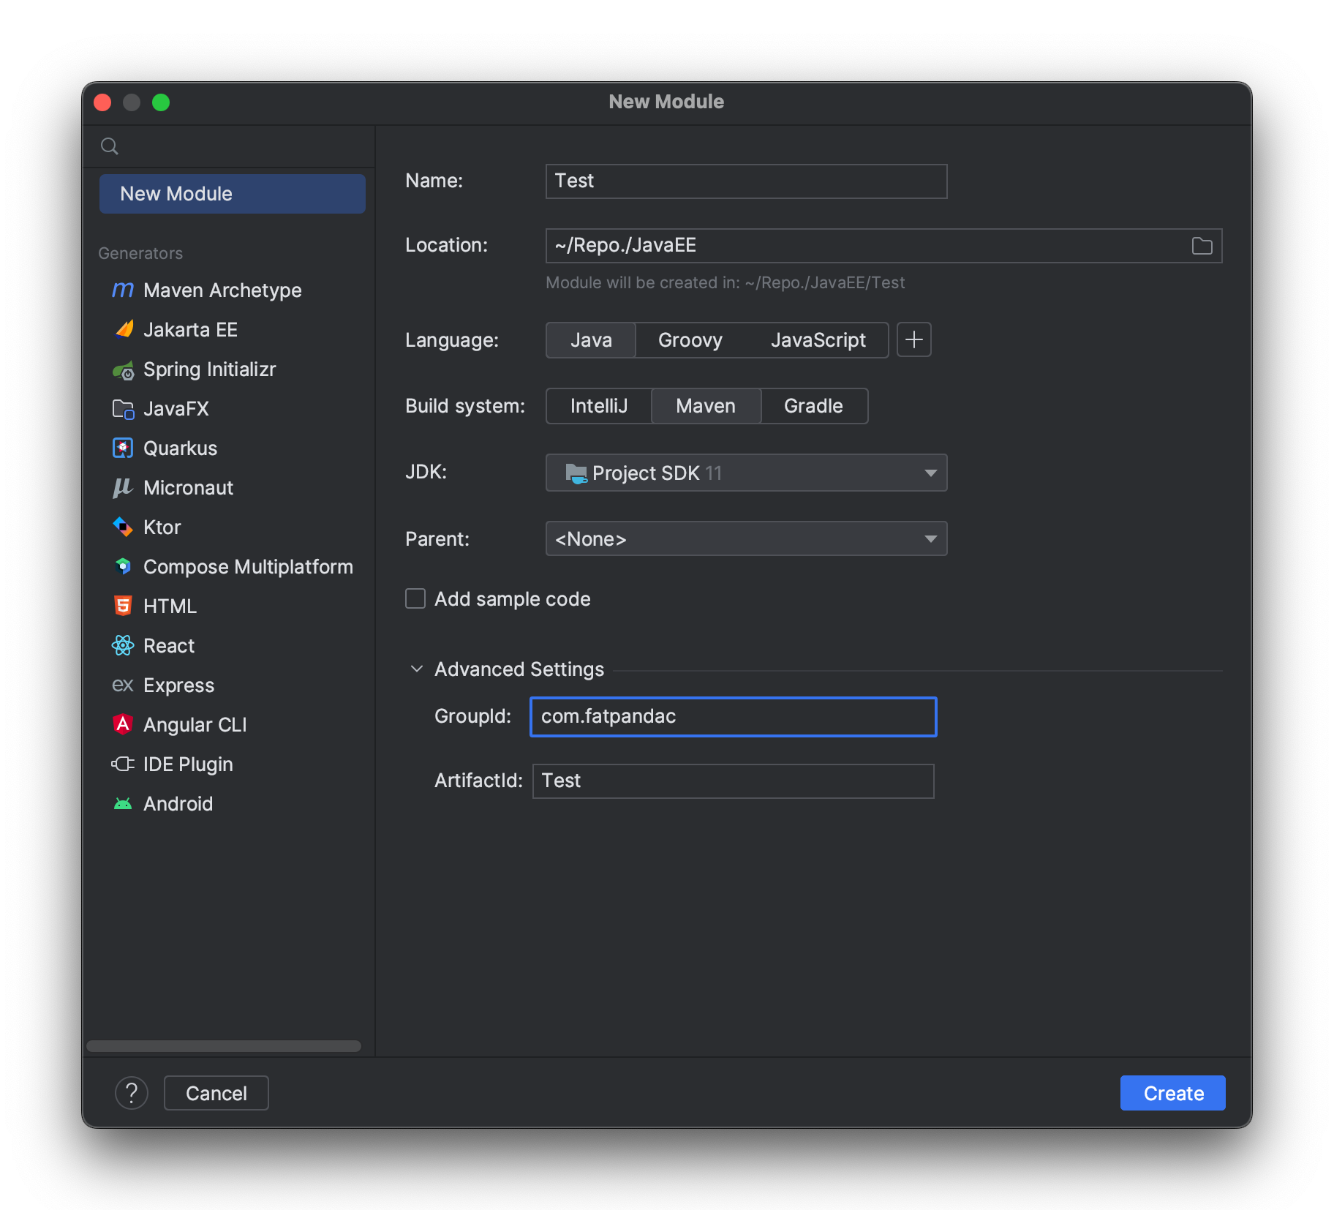Browse location with the folder icon

click(x=1202, y=246)
